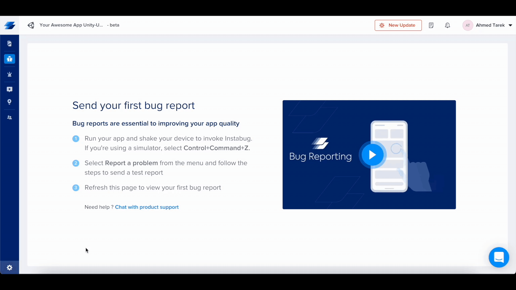This screenshot has width=516, height=290.
Task: Open the docs notes icon in header
Action: pyautogui.click(x=431, y=25)
